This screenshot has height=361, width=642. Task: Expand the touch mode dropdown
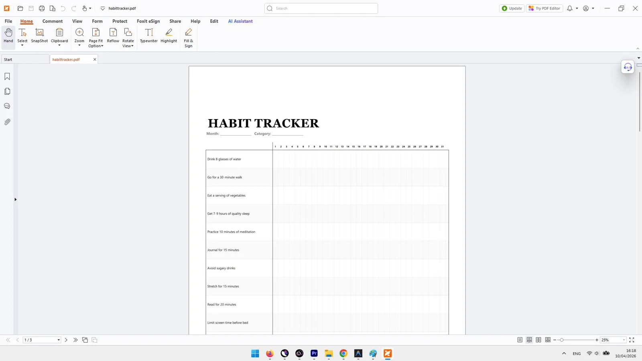pyautogui.click(x=90, y=8)
